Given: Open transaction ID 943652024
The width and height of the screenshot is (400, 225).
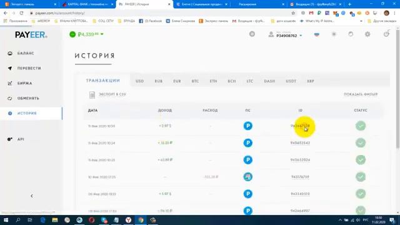Looking at the screenshot, I should [300, 160].
